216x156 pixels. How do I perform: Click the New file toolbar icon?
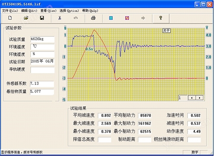click(x=10, y=18)
